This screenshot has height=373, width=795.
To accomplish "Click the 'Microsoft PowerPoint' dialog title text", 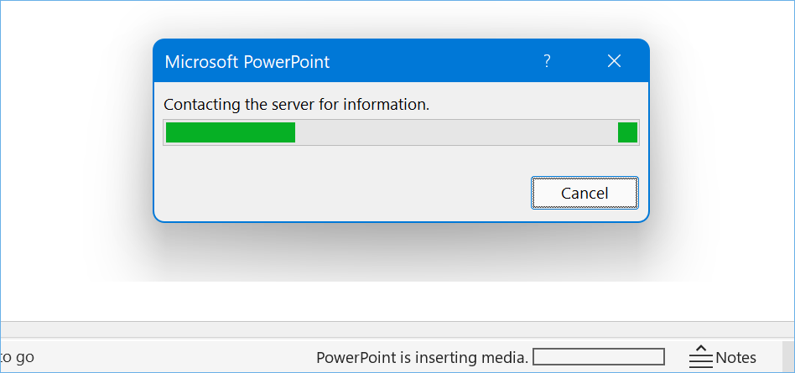I will (x=247, y=61).
